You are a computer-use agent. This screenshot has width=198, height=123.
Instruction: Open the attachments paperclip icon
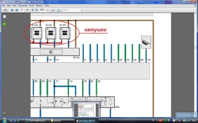pyautogui.click(x=5, y=113)
